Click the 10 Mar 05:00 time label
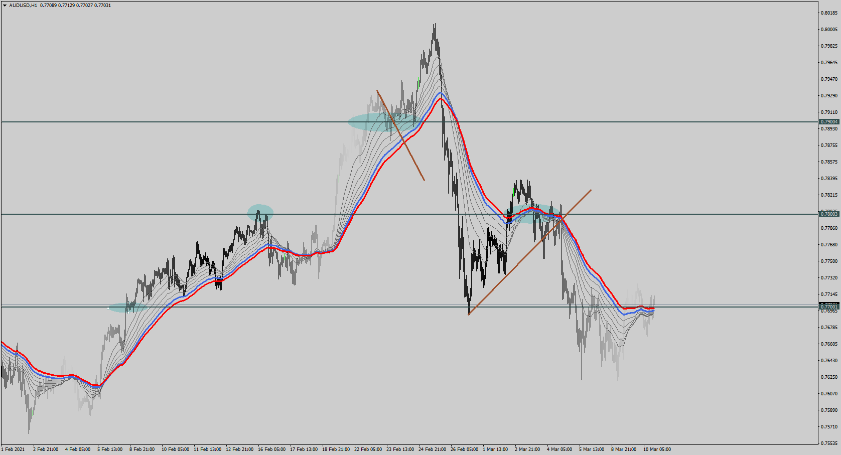 click(657, 449)
